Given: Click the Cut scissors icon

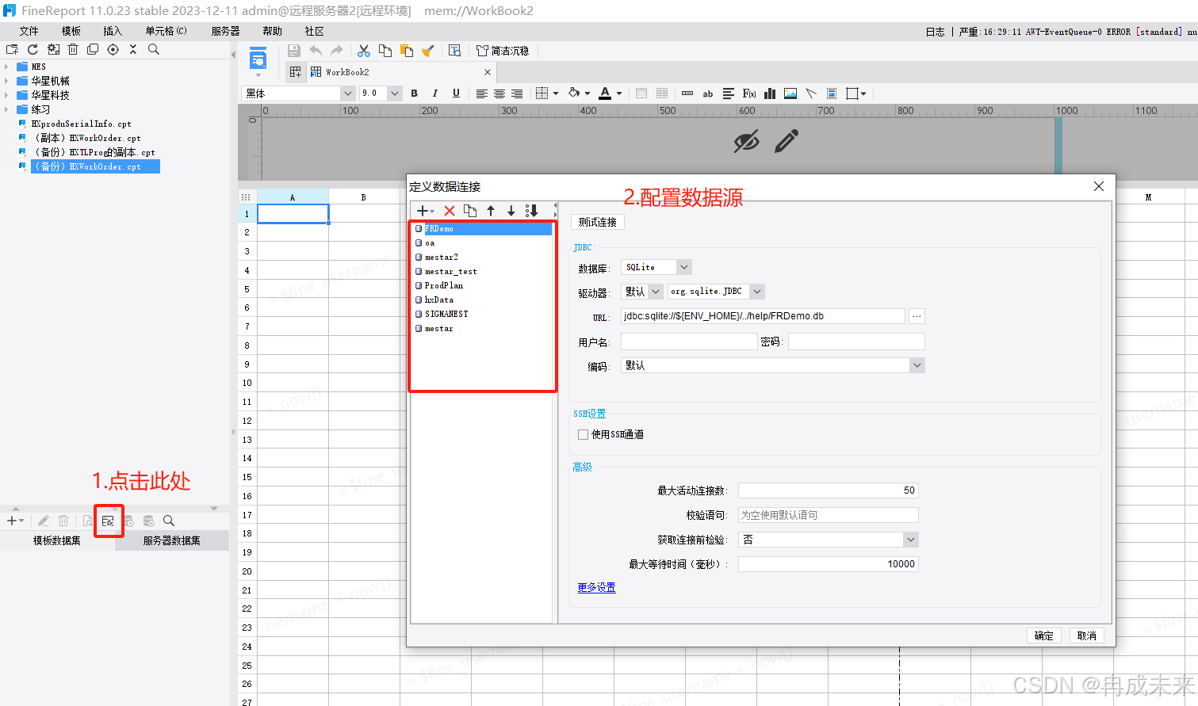Looking at the screenshot, I should pyautogui.click(x=364, y=51).
